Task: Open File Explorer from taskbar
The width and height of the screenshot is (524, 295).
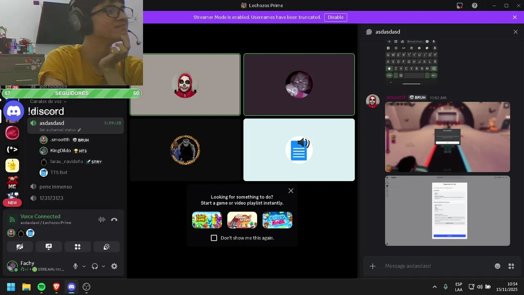Action: tap(26, 287)
